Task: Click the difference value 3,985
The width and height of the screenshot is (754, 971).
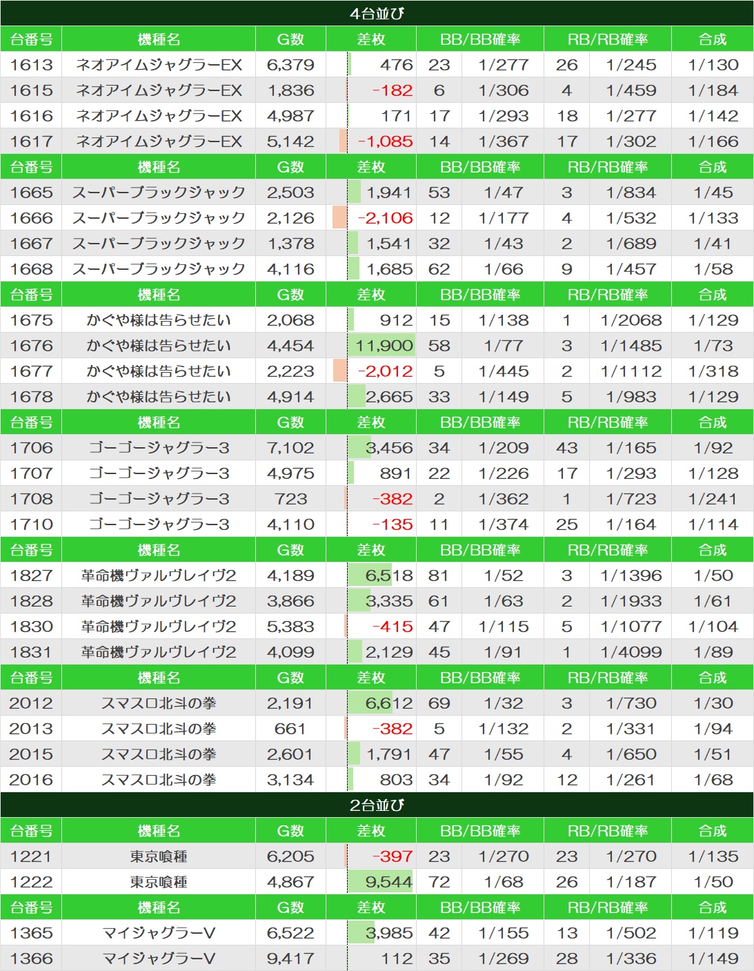Action: point(389,933)
